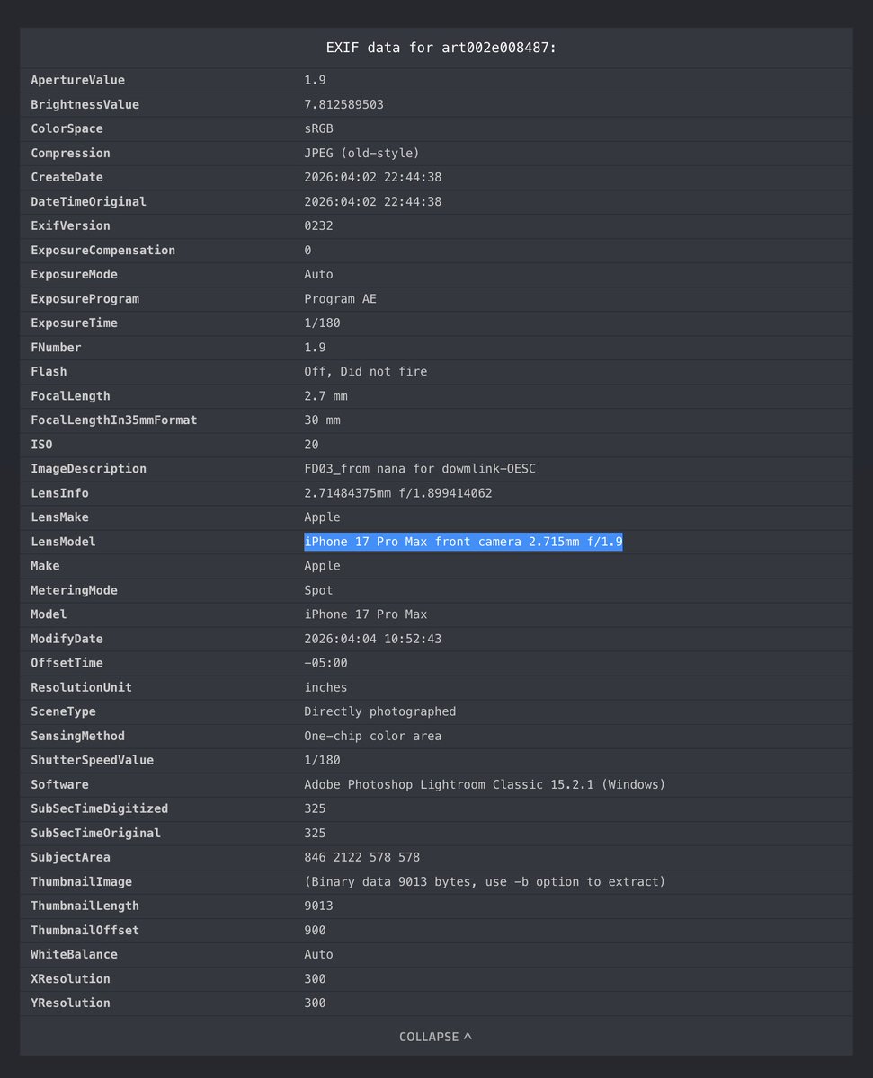Click the ExposureMode label
873x1078 pixels.
pos(75,274)
